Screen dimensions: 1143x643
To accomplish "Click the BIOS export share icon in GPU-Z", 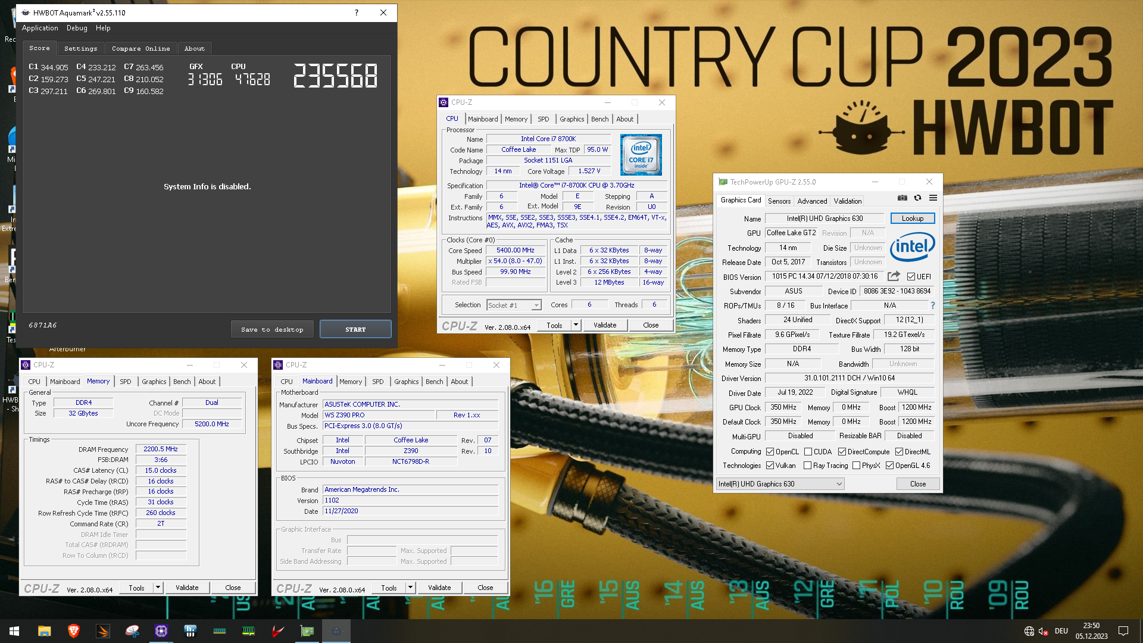I will click(x=894, y=276).
